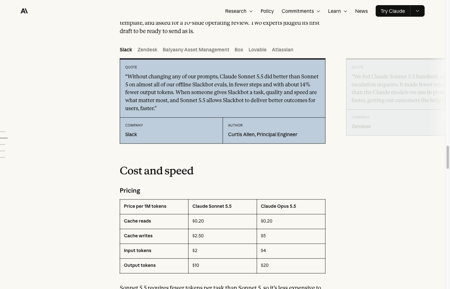Switch to the Box quote tab
The image size is (450, 289).
(x=239, y=49)
